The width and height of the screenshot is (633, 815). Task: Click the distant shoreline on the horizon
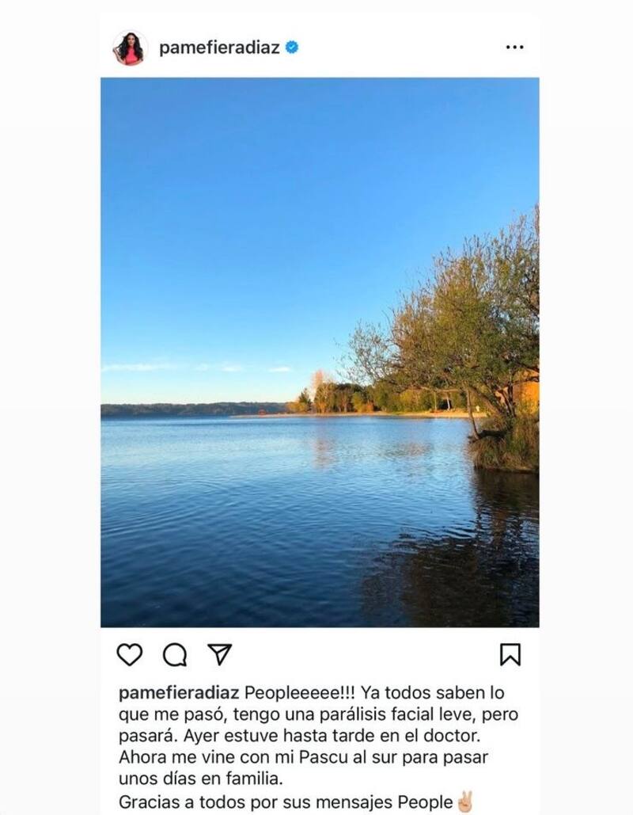pyautogui.click(x=192, y=409)
